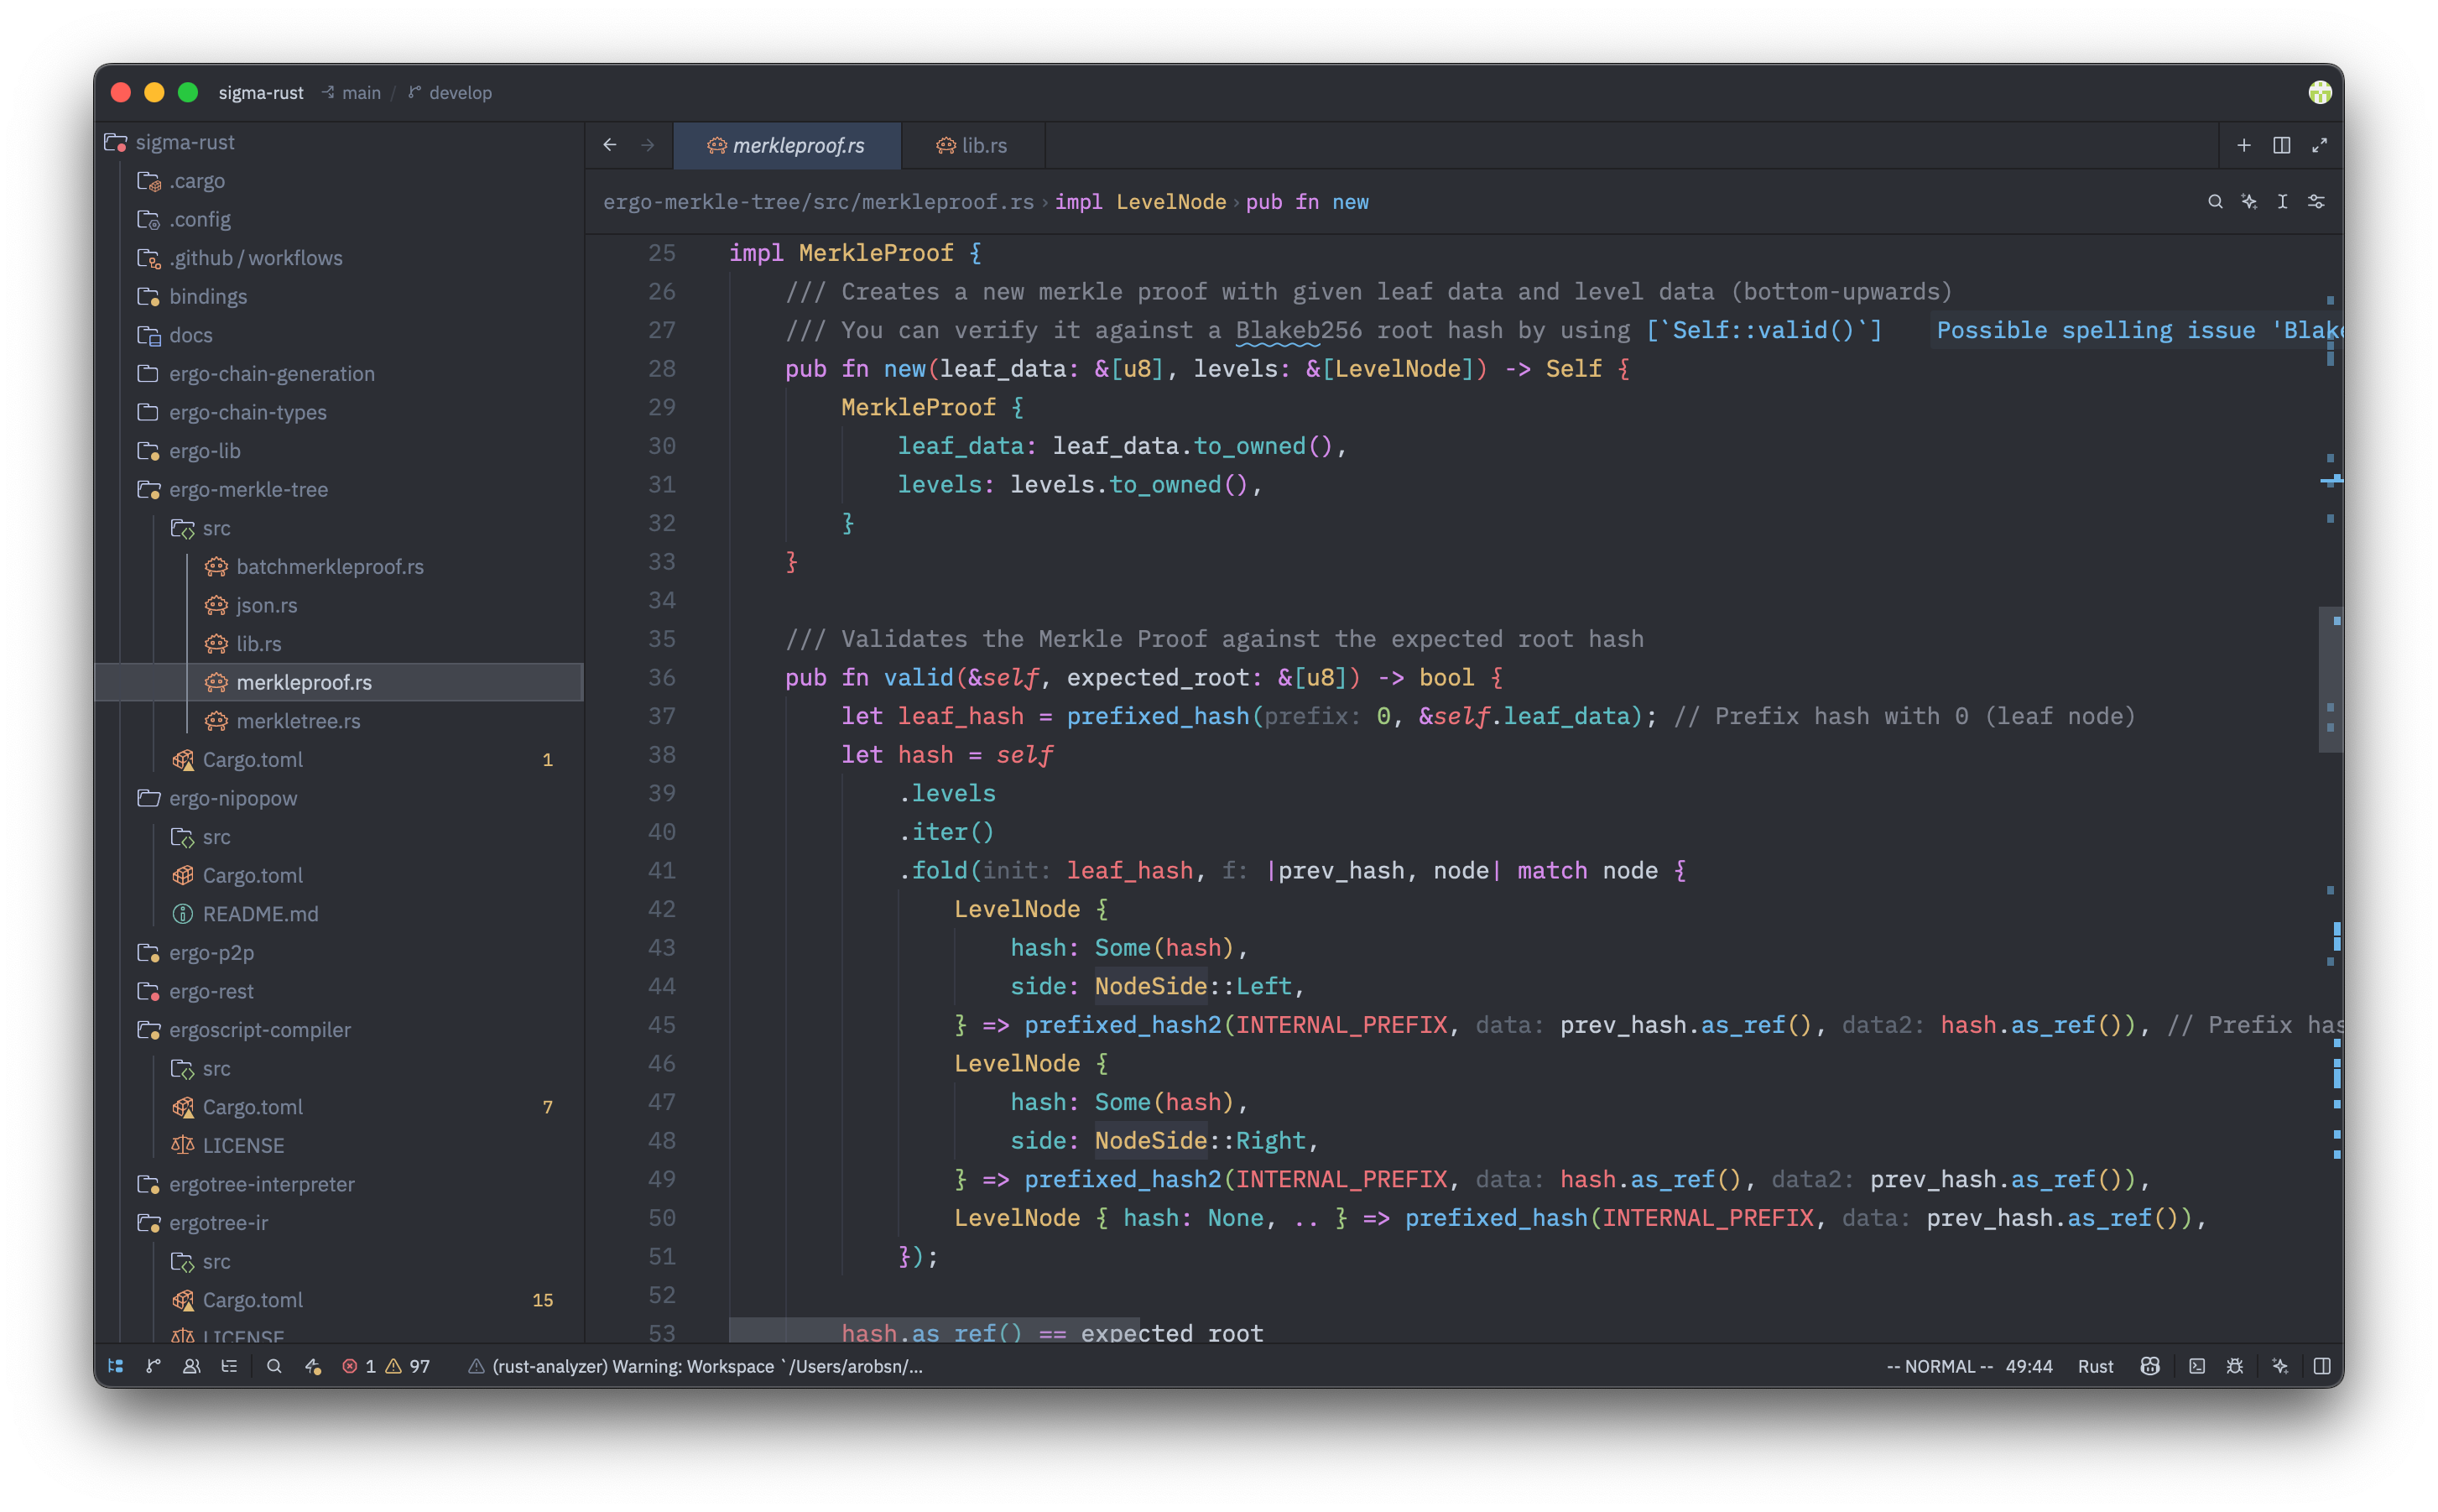Image resolution: width=2438 pixels, height=1512 pixels.
Task: Collapse the sigma-rust root folder
Action: click(340, 142)
